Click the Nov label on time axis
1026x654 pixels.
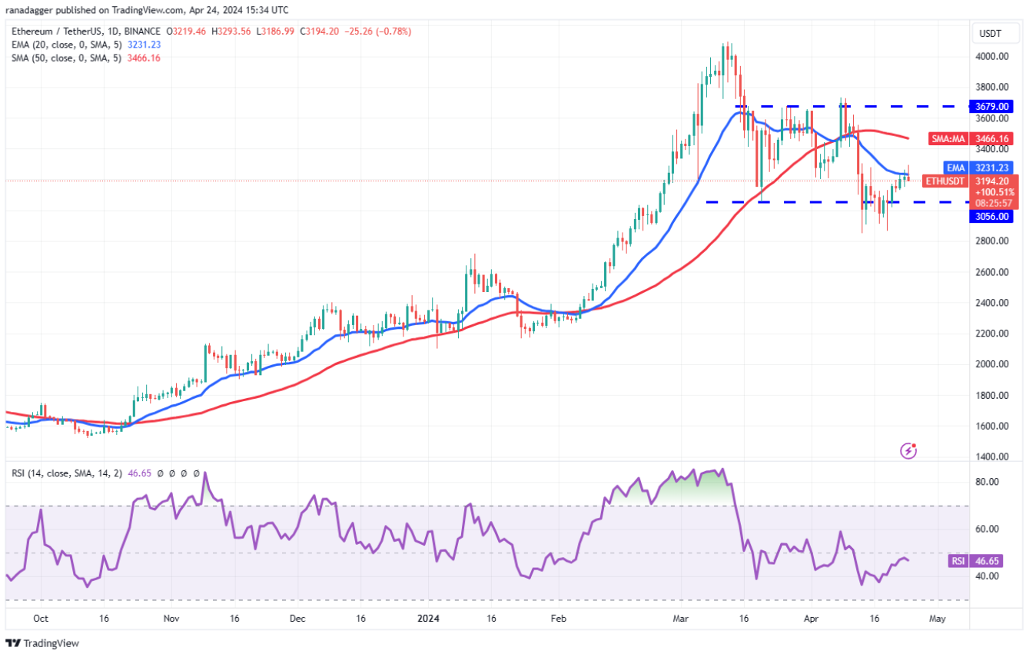click(x=171, y=618)
